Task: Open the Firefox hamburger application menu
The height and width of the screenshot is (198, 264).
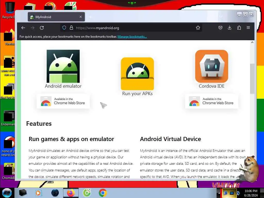Action: 248,28
